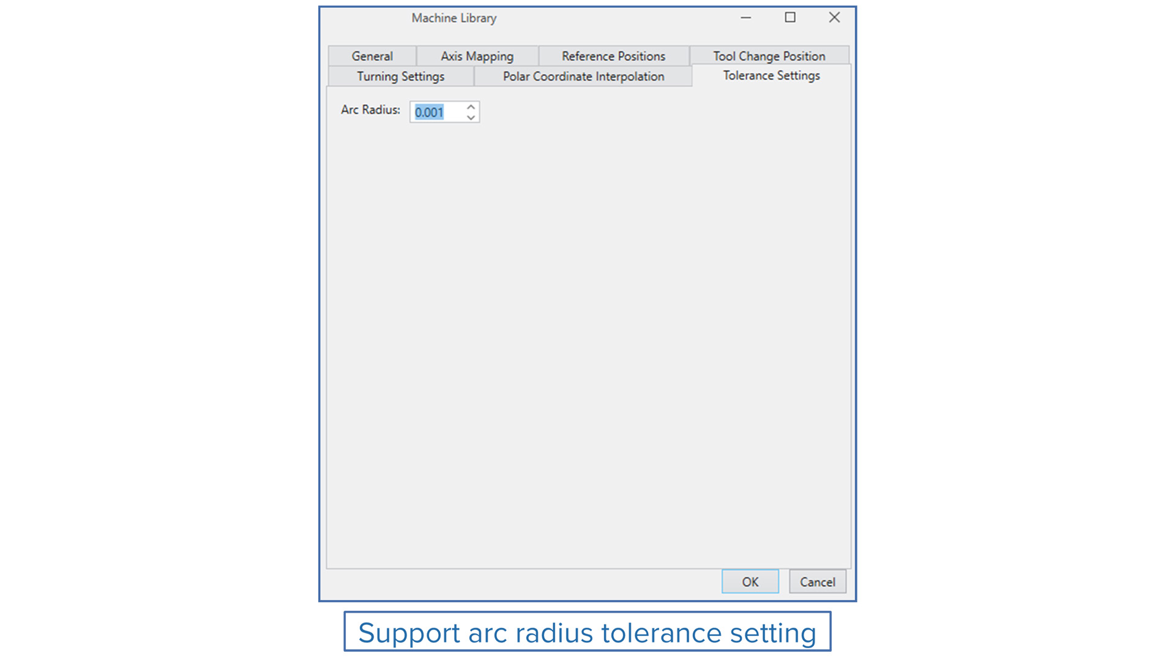Switch to the Axis Mapping tab
This screenshot has width=1175, height=661.
point(477,56)
